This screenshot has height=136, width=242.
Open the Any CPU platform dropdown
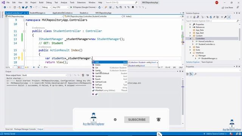pyautogui.click(x=60, y=7)
